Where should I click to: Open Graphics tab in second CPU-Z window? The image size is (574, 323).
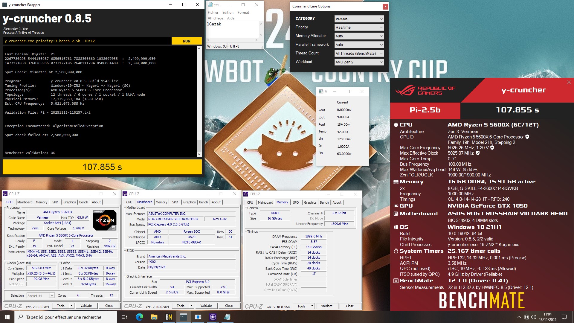190,202
